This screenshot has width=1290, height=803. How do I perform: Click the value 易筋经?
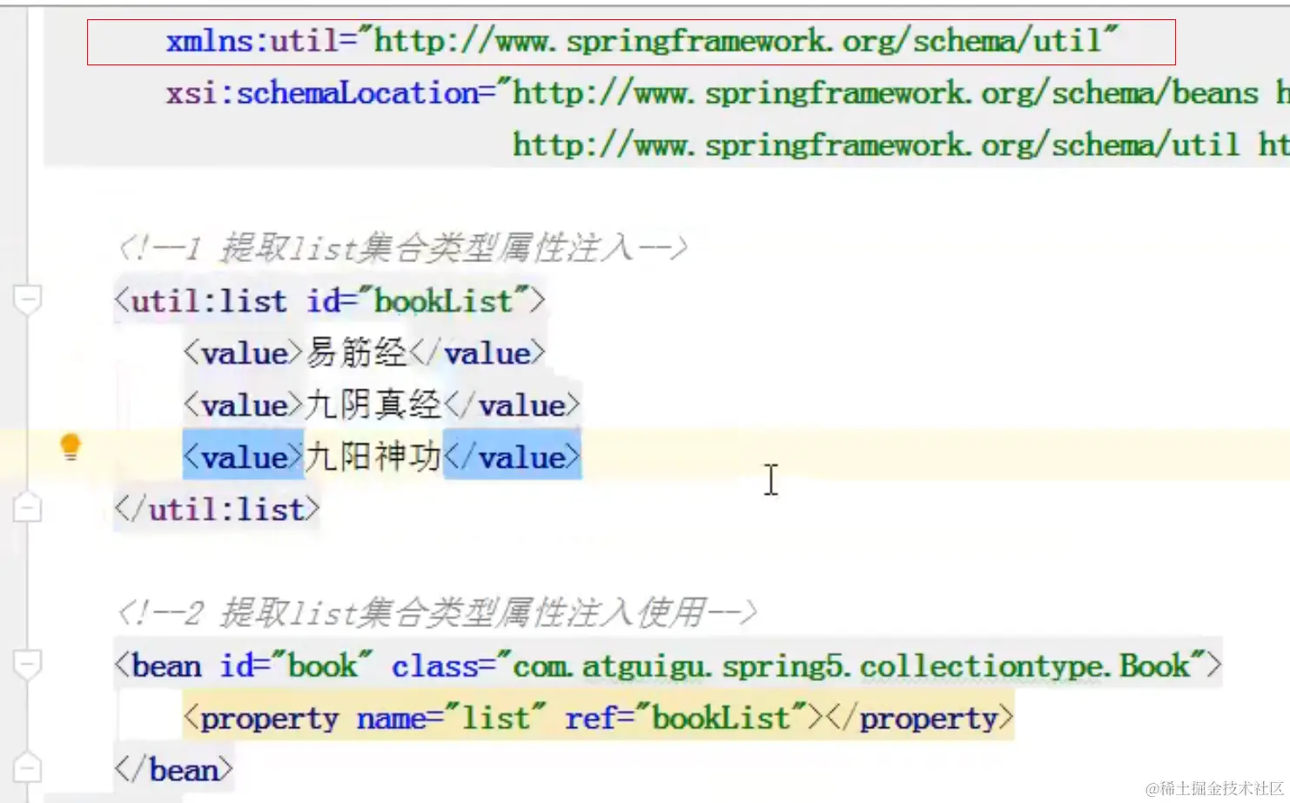click(x=356, y=353)
